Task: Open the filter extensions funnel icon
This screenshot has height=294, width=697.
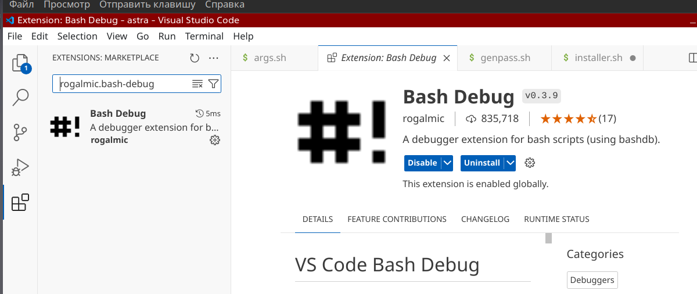Action: pyautogui.click(x=213, y=84)
